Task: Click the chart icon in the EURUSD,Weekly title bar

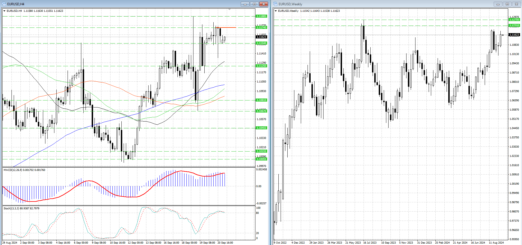Action: (276, 4)
